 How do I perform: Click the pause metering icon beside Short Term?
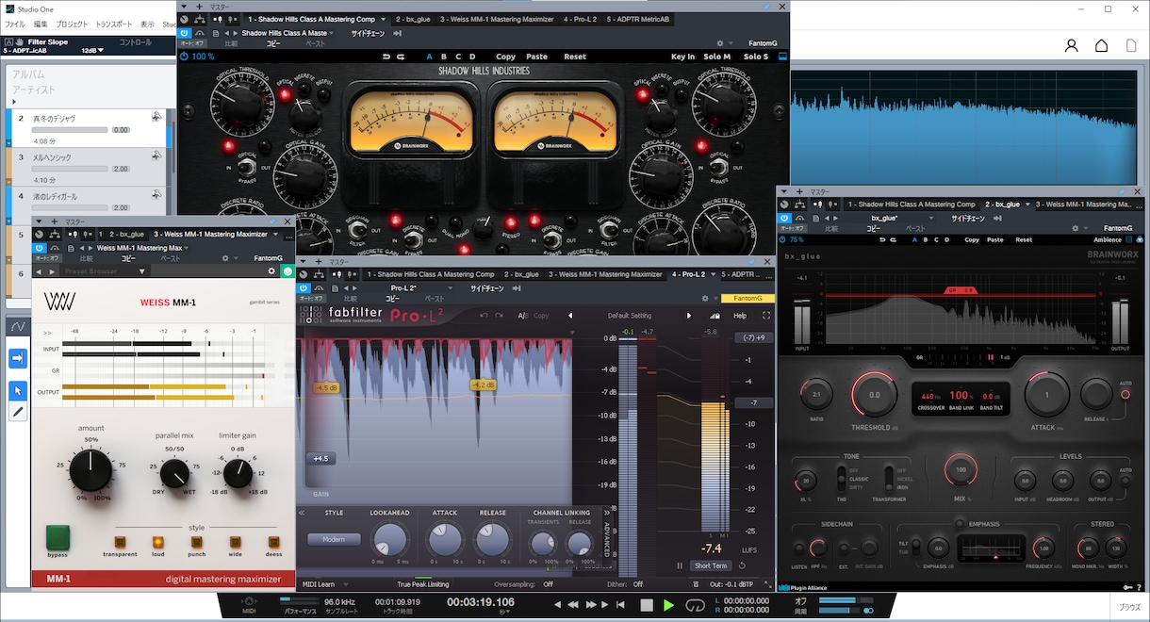pyautogui.click(x=680, y=565)
